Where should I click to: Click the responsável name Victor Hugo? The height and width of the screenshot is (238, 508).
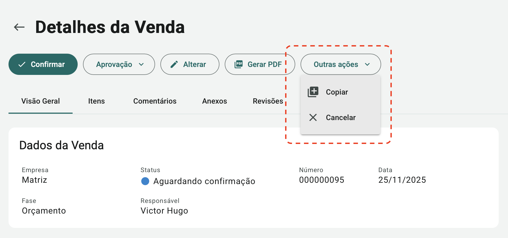click(x=164, y=211)
